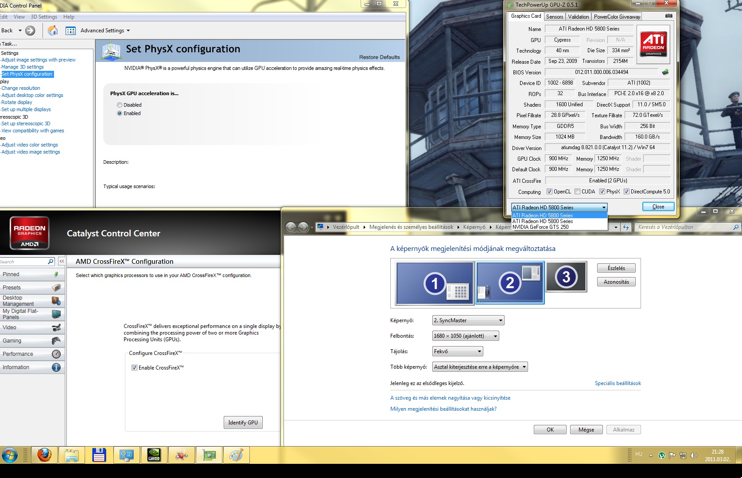Click the Presets icon in Catalyst sidebar
The height and width of the screenshot is (478, 742).
pos(56,288)
